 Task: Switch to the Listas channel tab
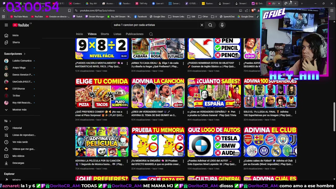(x=117, y=34)
